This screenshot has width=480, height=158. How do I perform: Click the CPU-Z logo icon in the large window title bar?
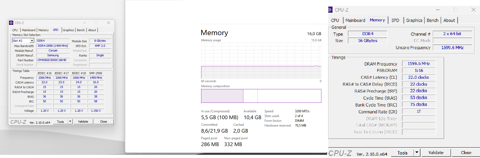[330, 10]
